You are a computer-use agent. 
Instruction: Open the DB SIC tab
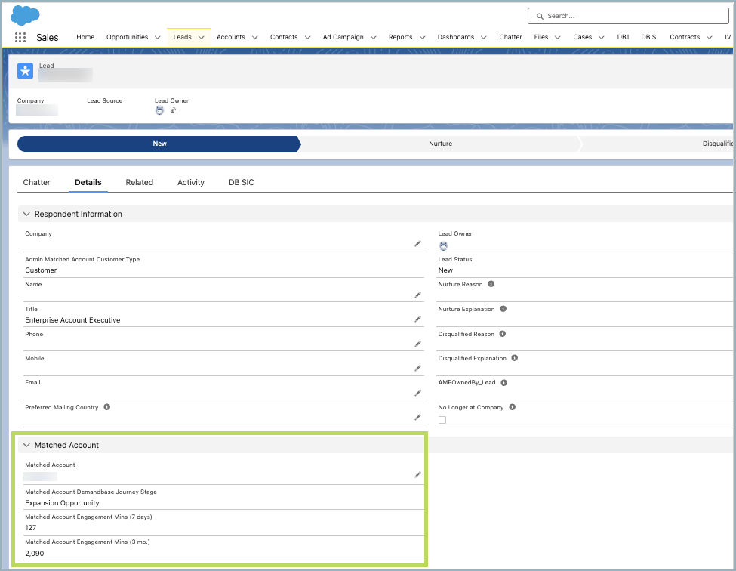(241, 182)
